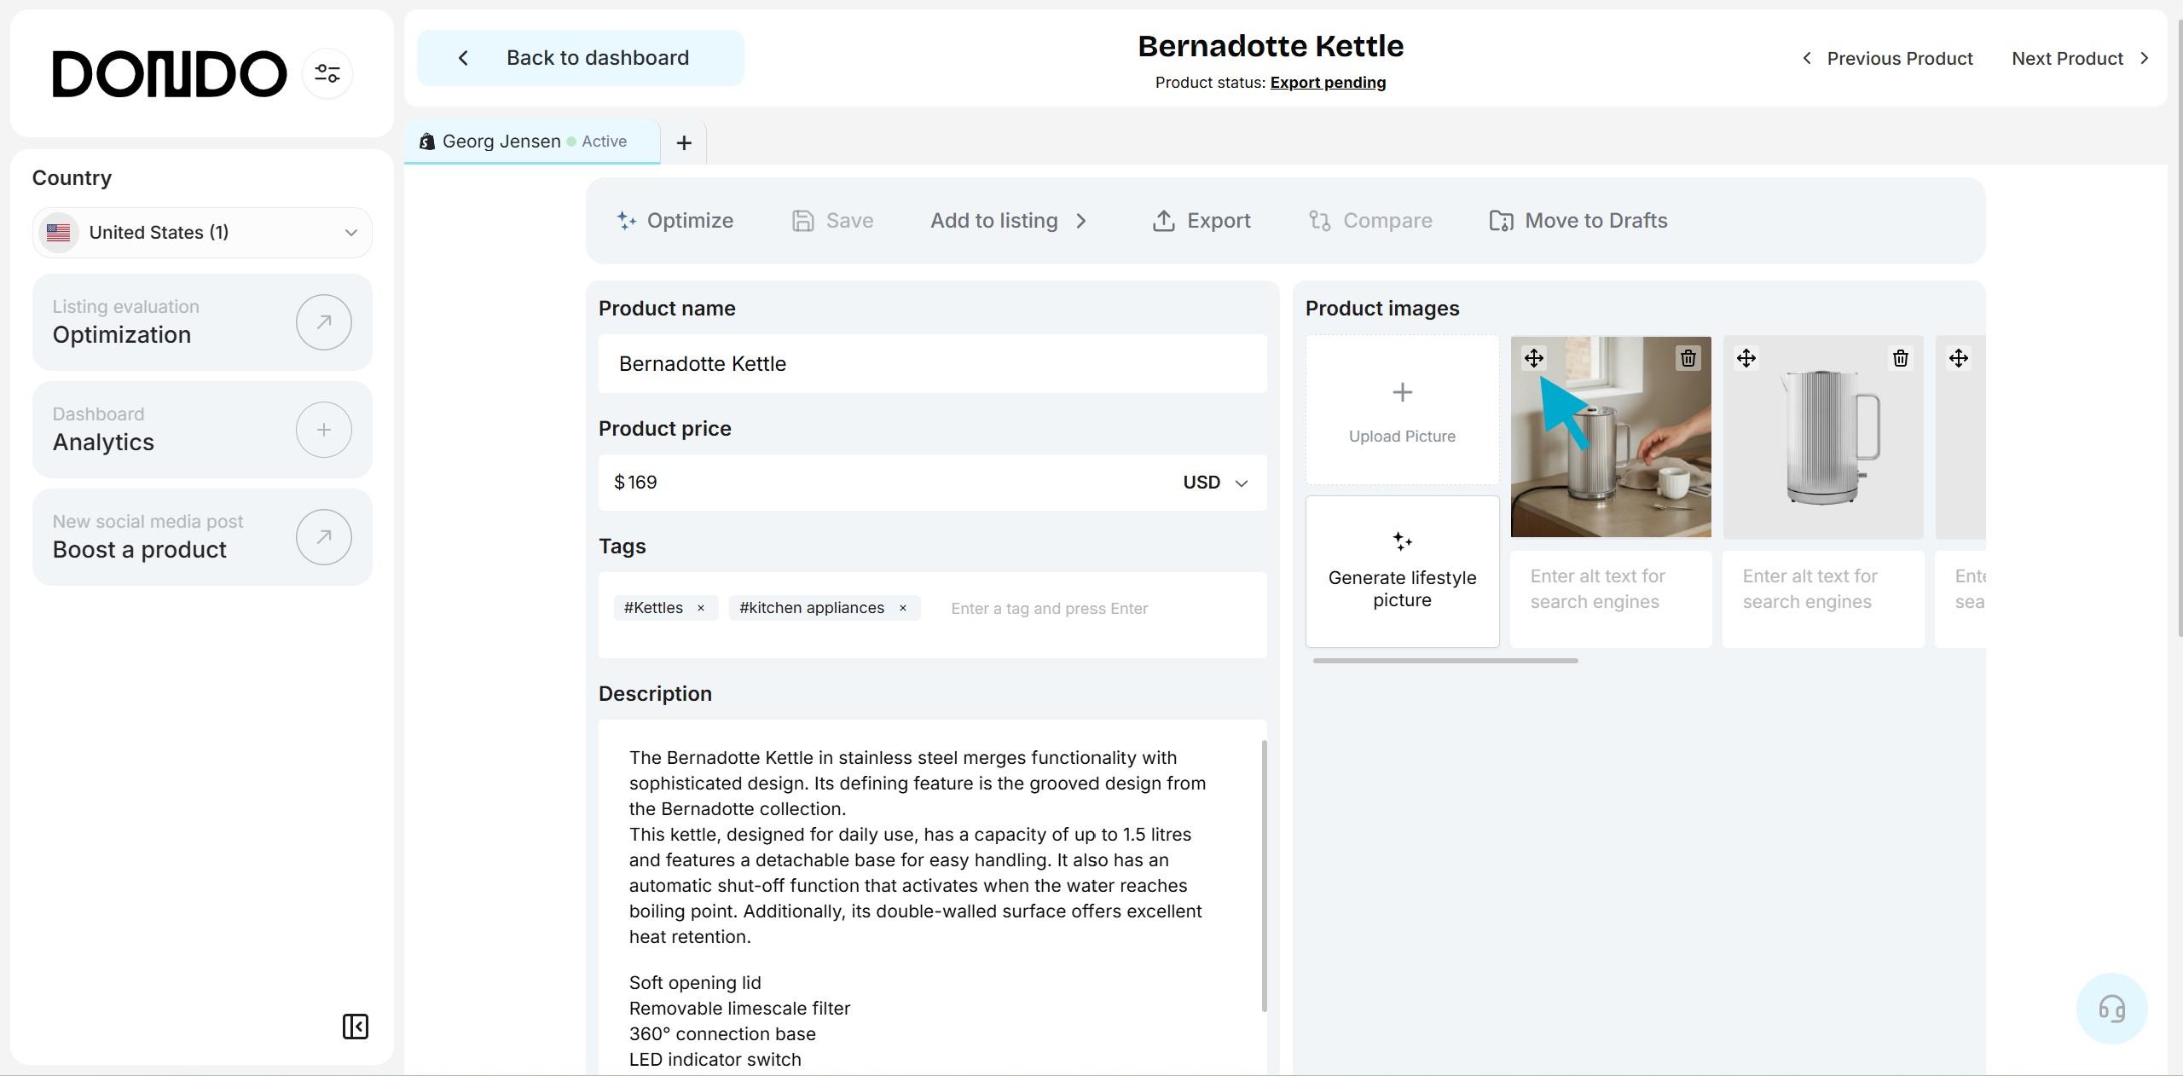This screenshot has width=2183, height=1076.
Task: Remove the #Kettles tag
Action: 701,608
